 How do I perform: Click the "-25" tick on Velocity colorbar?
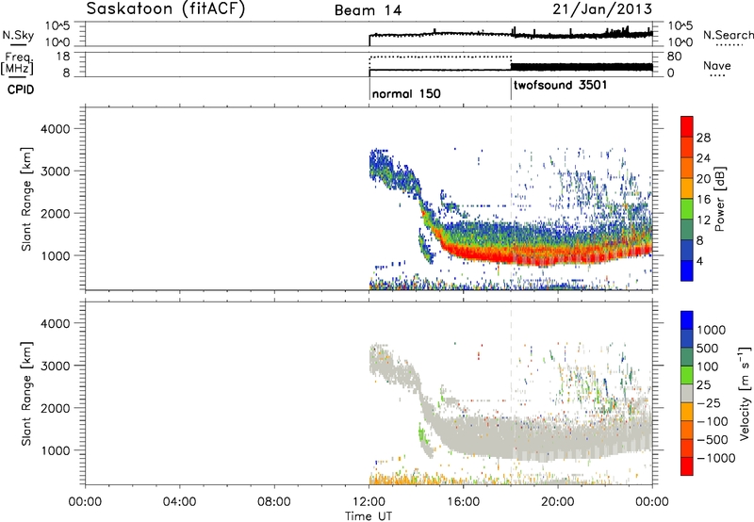tap(709, 402)
